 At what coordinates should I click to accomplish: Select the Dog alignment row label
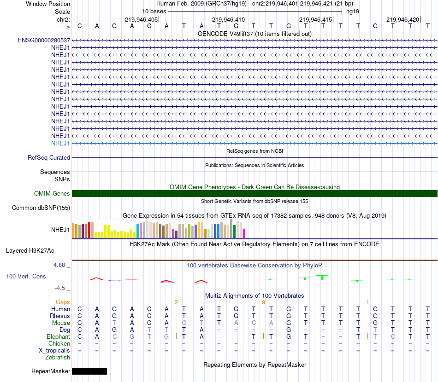65,330
